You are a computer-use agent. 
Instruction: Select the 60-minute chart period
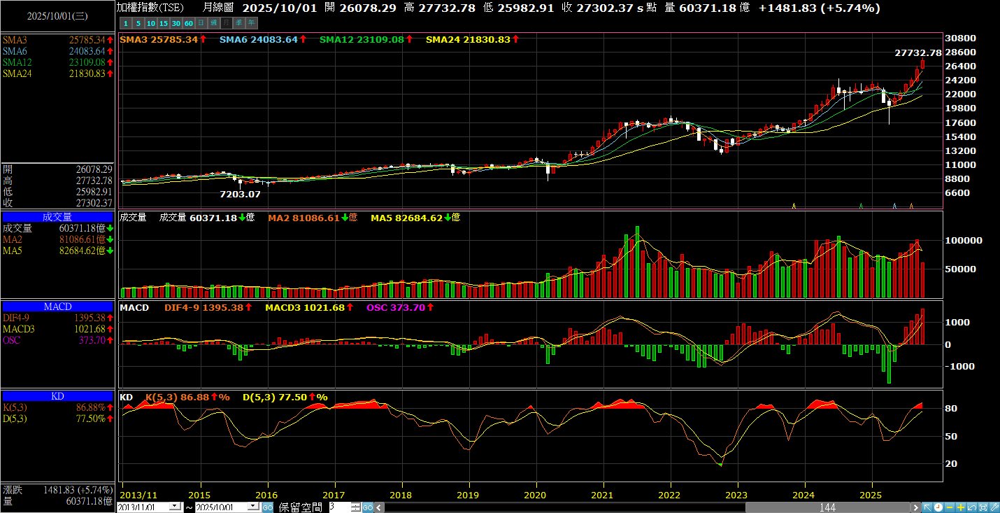[188, 23]
